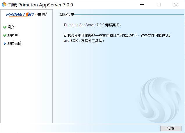The width and height of the screenshot is (185, 133).
Task: Select the 简介 step in sidebar
Action: point(11,27)
